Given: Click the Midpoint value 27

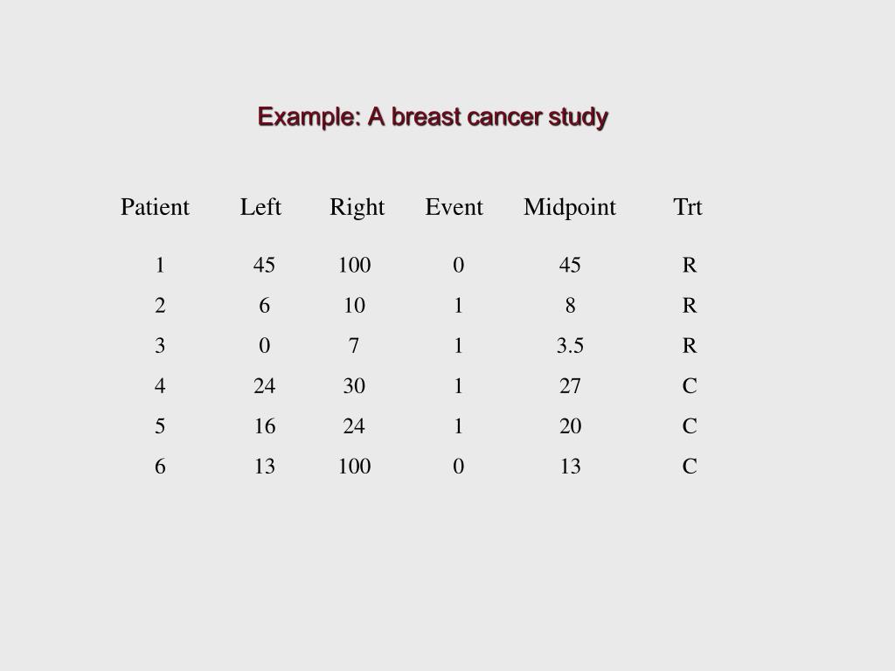Looking at the screenshot, I should (570, 386).
